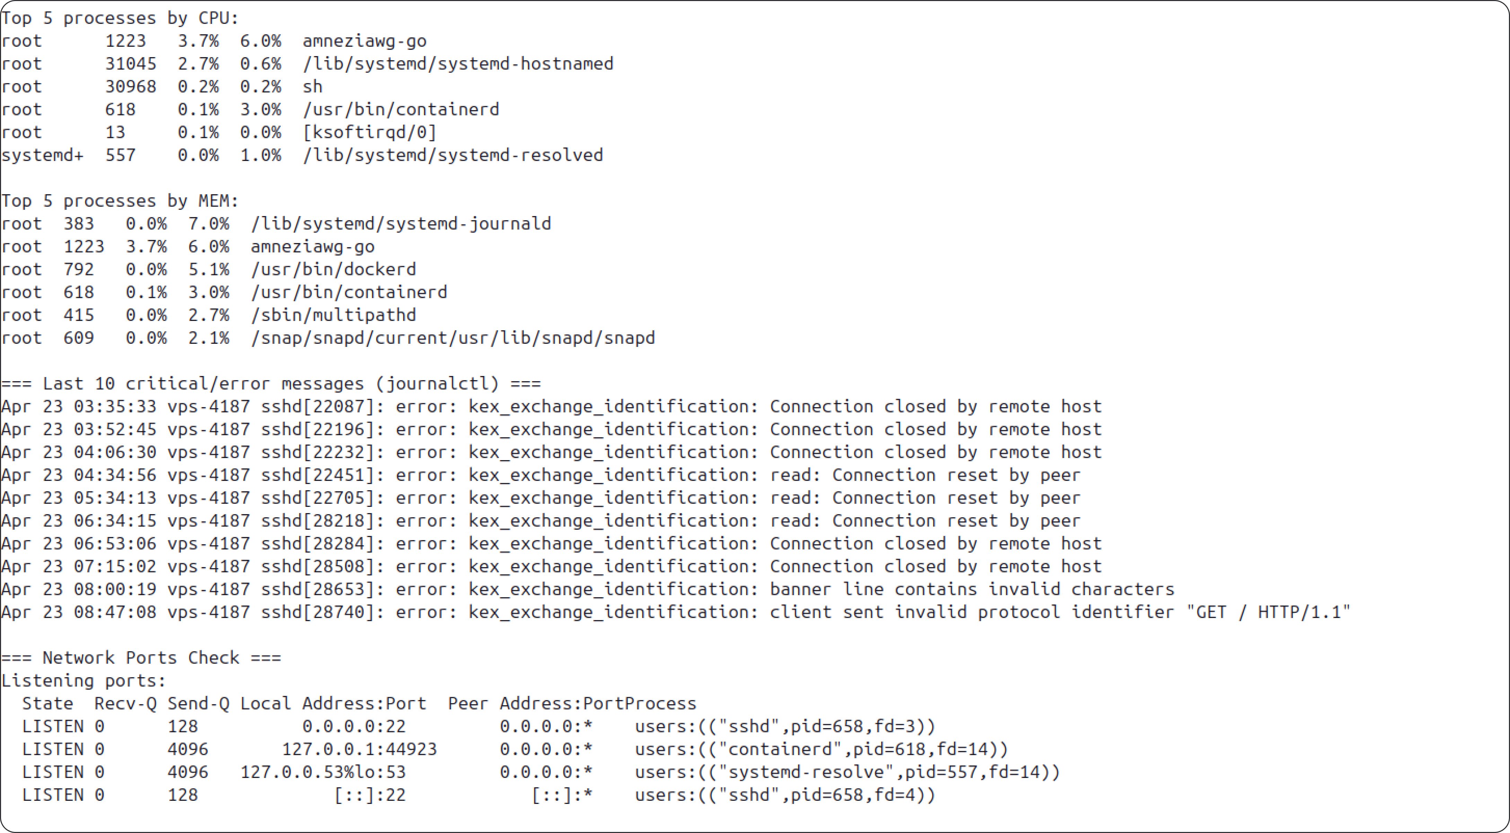Click PID 31045 in the CPU list
The width and height of the screenshot is (1510, 833).
coord(131,64)
